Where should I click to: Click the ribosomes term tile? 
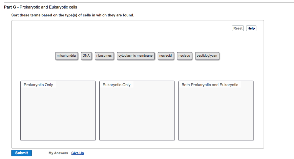click(x=104, y=56)
